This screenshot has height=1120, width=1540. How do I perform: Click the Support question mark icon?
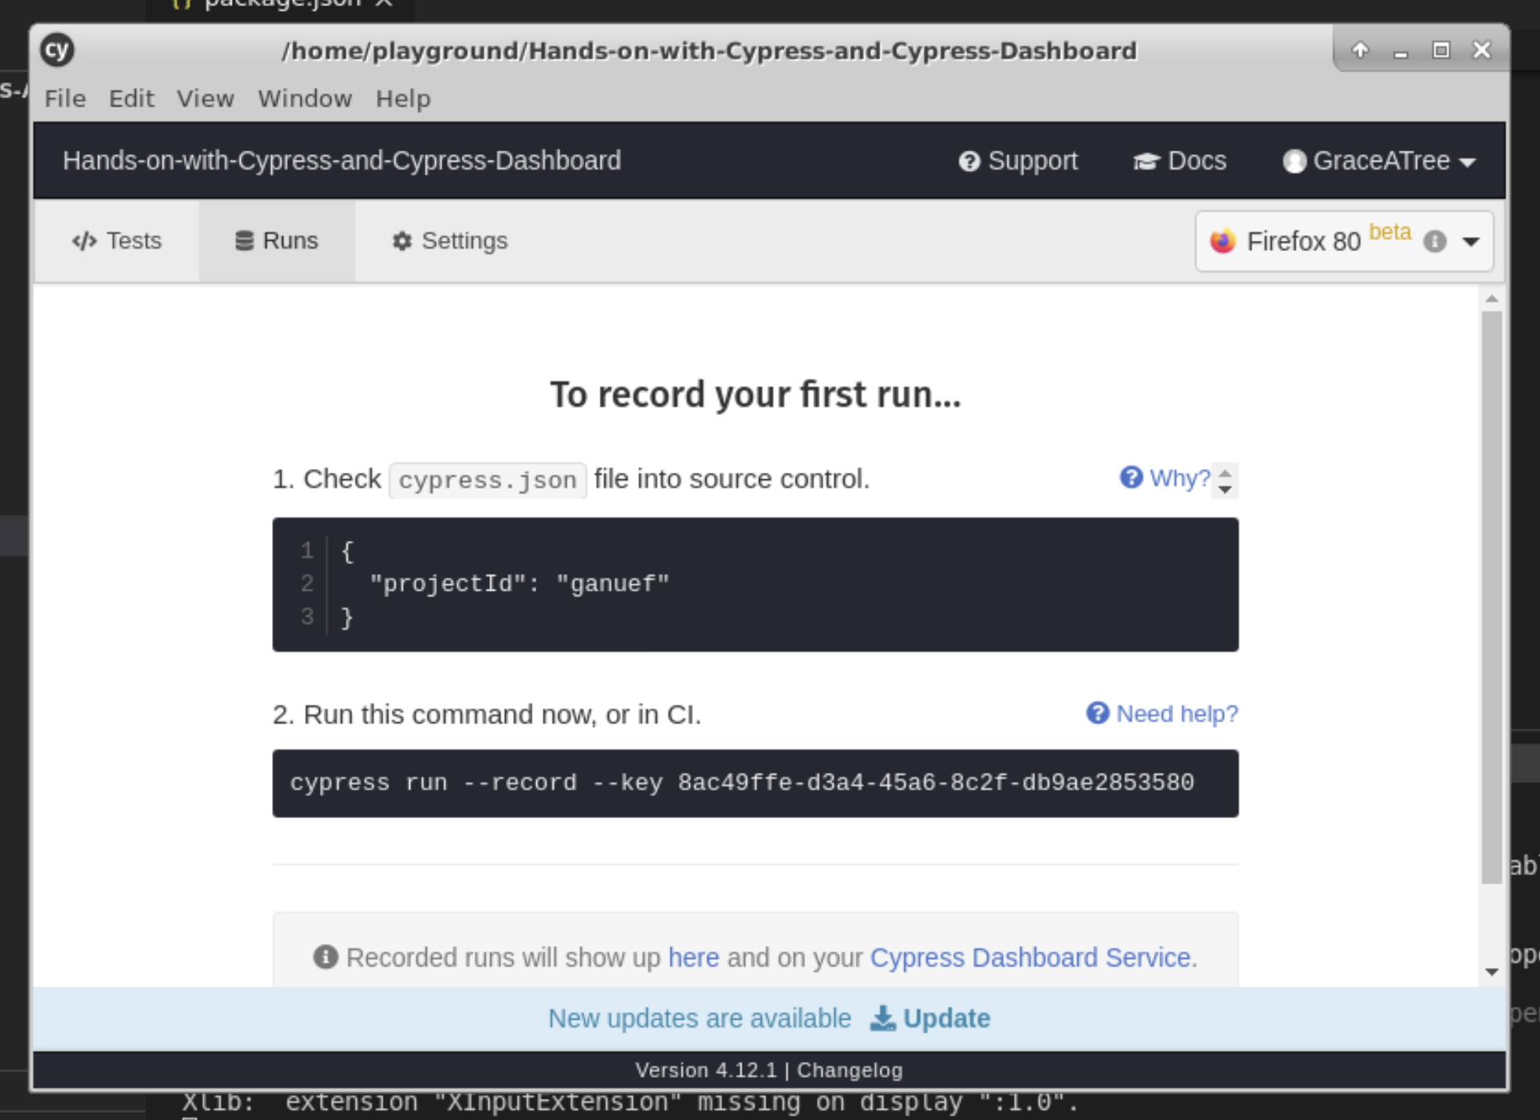tap(969, 161)
